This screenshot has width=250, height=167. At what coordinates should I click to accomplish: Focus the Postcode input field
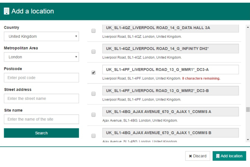point(41,78)
